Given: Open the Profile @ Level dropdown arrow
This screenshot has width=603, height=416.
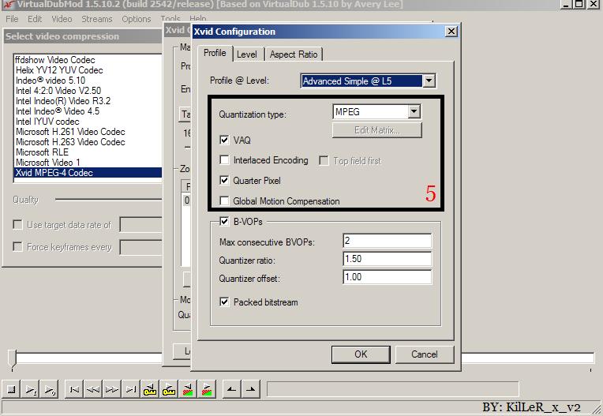Looking at the screenshot, I should 429,81.
